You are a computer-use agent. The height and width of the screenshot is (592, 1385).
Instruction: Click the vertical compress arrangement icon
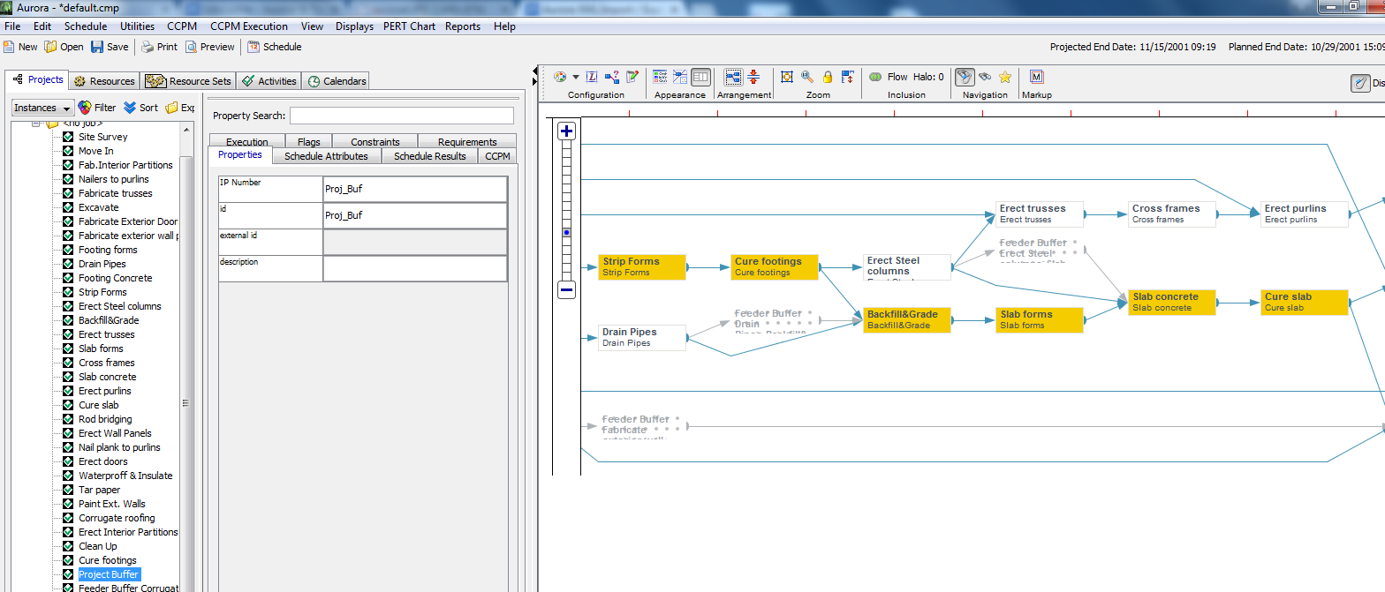(753, 78)
